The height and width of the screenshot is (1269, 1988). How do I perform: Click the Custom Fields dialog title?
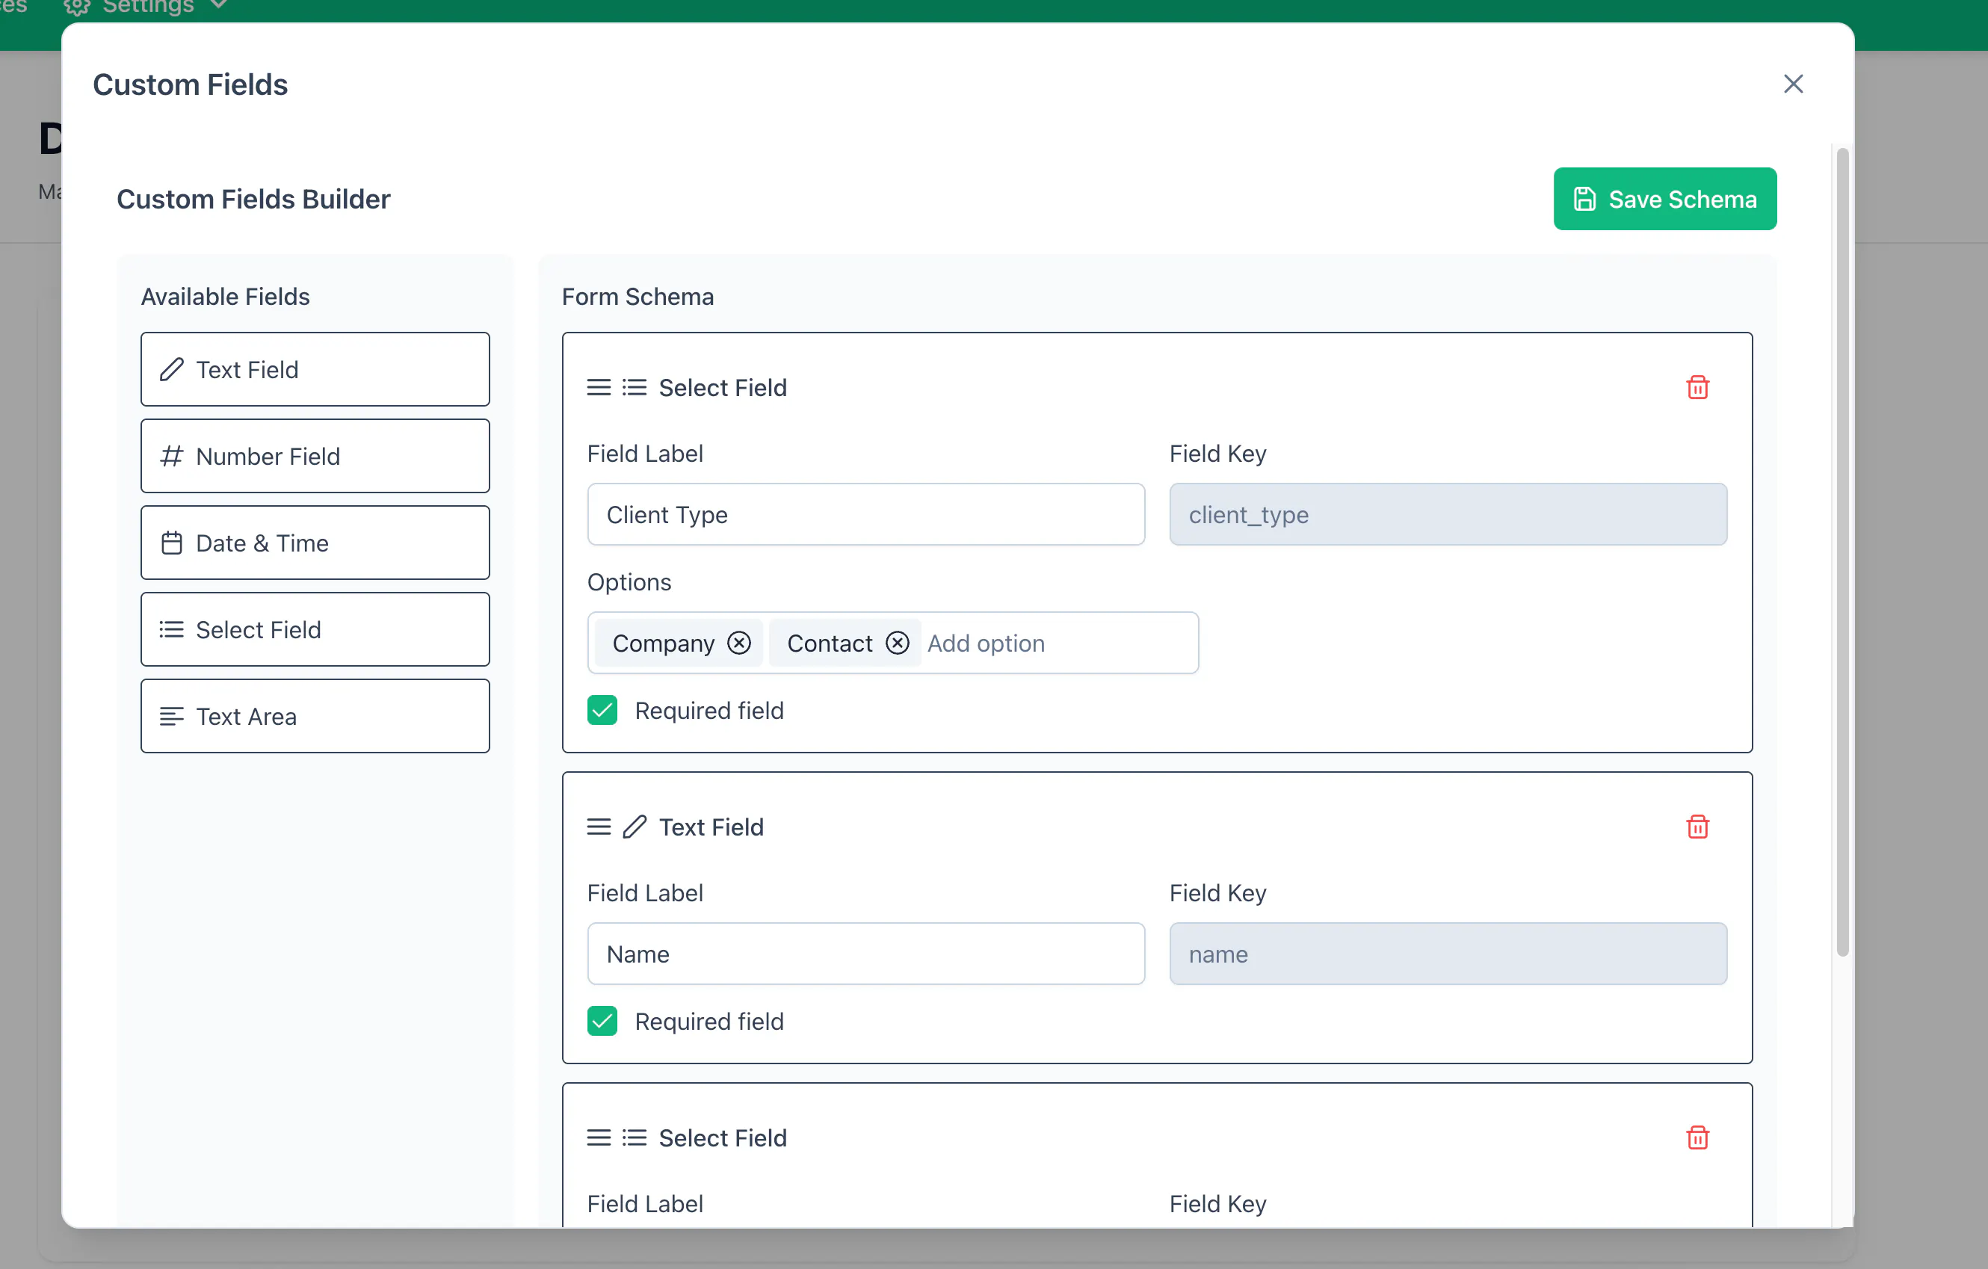190,84
